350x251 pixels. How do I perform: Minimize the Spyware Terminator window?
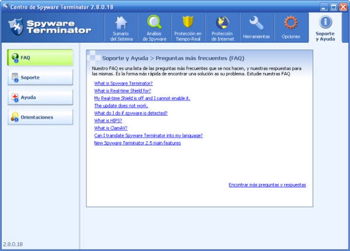click(324, 7)
